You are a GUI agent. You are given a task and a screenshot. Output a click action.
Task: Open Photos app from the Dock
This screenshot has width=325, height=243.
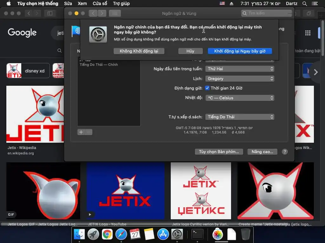click(x=218, y=234)
